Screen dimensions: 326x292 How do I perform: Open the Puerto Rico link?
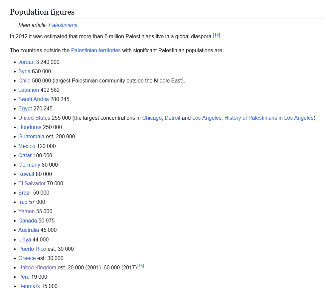click(x=32, y=249)
